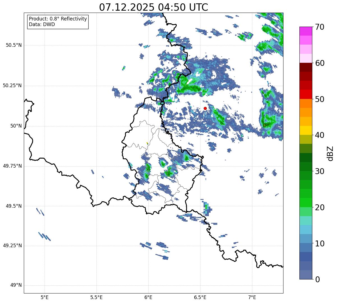Viewport: 337px width, 303px height.
Task: Click the dBZ colorbar axis label
Action: 330,153
